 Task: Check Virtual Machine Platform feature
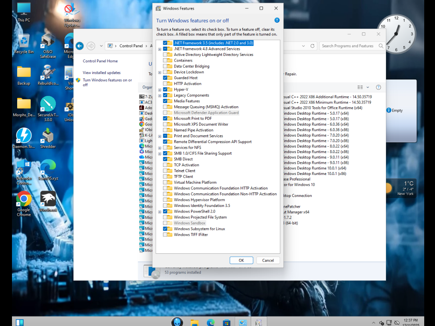[x=165, y=182]
